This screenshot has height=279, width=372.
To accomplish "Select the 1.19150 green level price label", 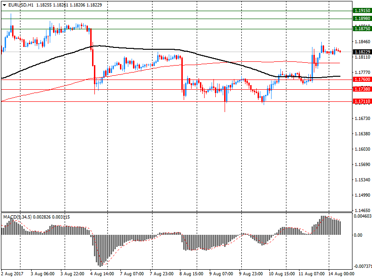I will [362, 11].
